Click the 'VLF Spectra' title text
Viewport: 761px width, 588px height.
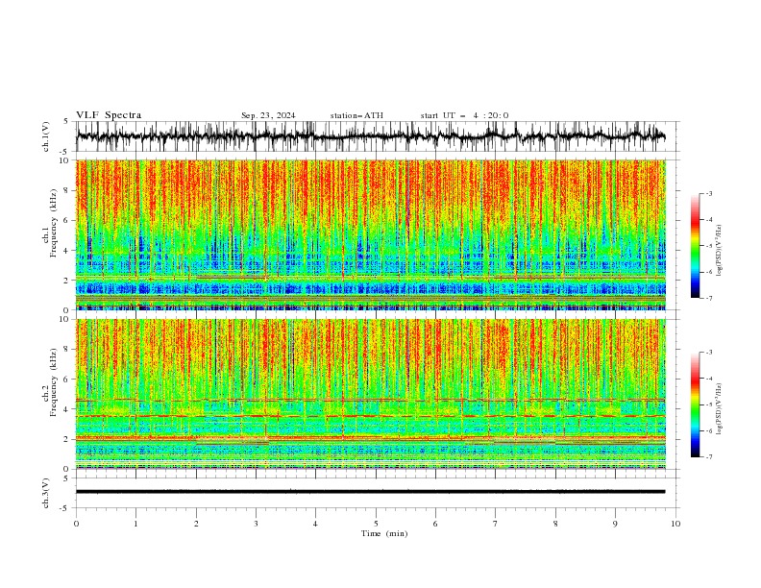click(x=109, y=115)
